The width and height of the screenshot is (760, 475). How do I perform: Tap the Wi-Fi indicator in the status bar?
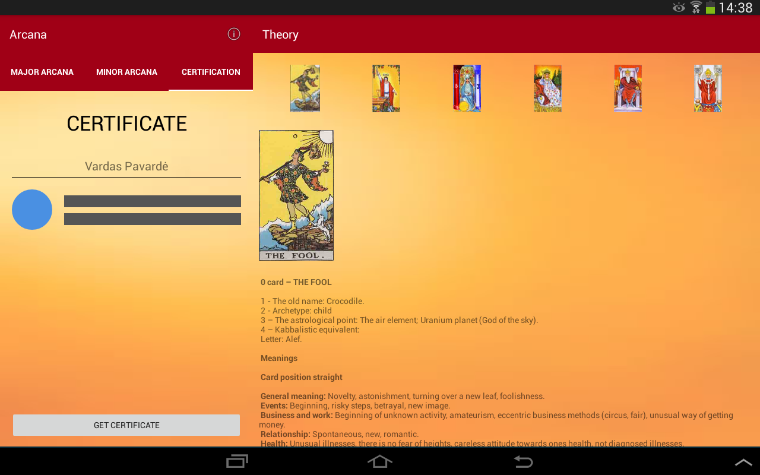pyautogui.click(x=696, y=8)
